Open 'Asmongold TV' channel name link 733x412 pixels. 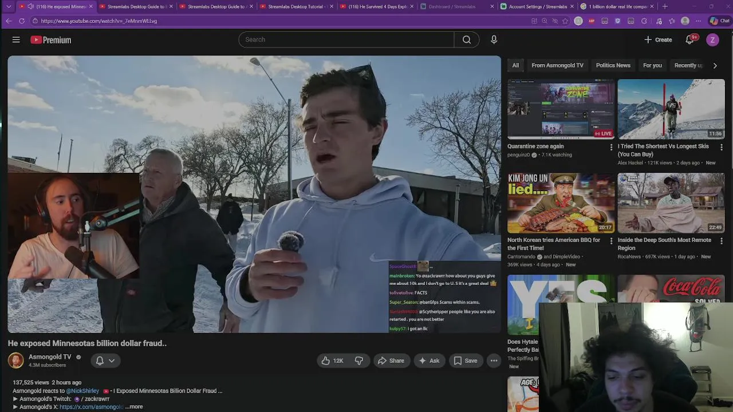[x=50, y=356]
